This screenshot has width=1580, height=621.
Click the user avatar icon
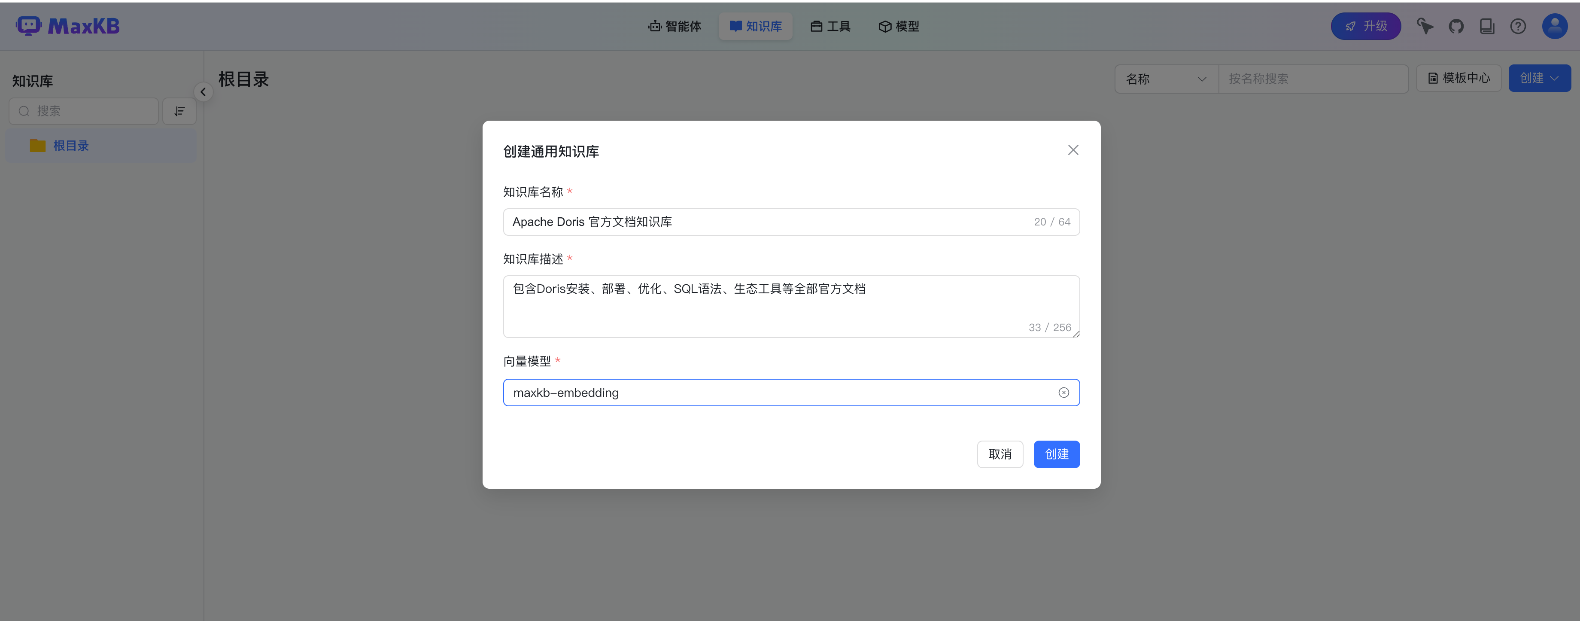1554,26
